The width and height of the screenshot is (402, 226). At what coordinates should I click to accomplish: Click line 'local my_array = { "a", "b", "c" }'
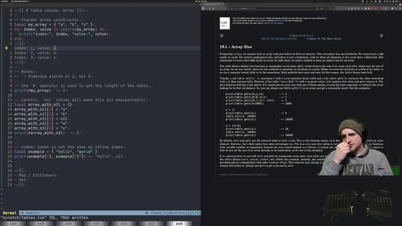(53, 24)
